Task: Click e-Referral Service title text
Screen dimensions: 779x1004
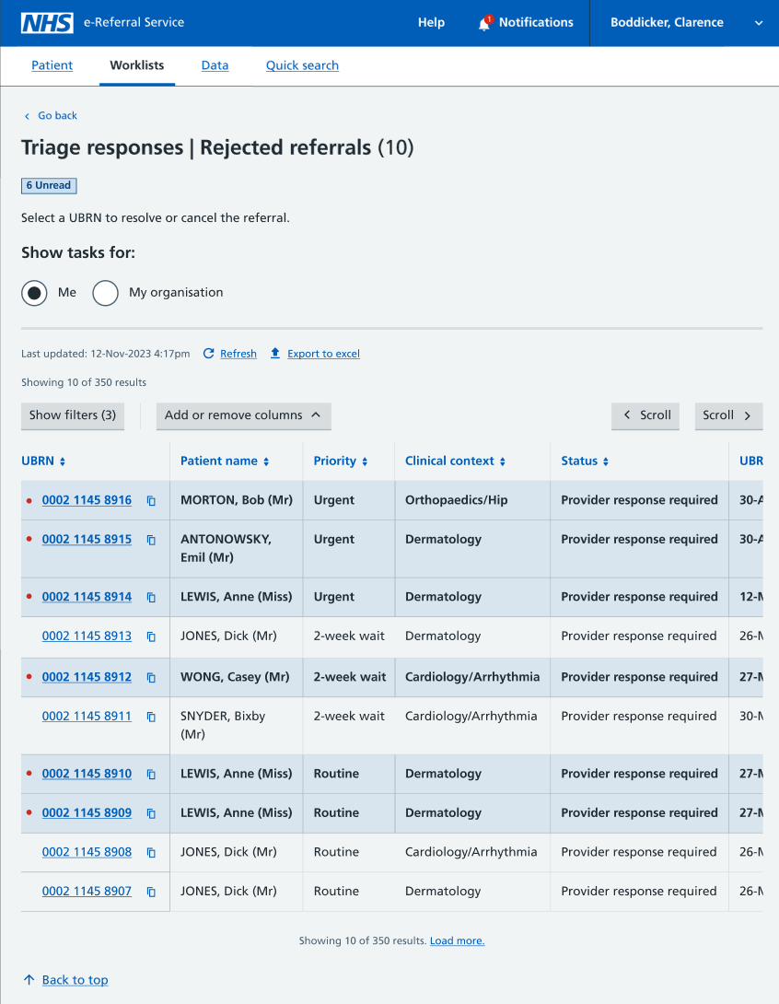Action: pos(134,22)
